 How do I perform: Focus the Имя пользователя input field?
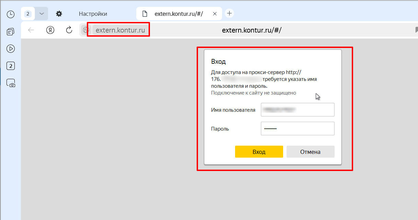coord(298,110)
